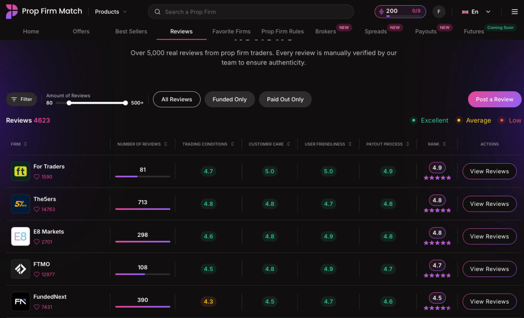Screen dimensions: 524x318
Task: Open the Best Sellers tab
Action: 132,31
